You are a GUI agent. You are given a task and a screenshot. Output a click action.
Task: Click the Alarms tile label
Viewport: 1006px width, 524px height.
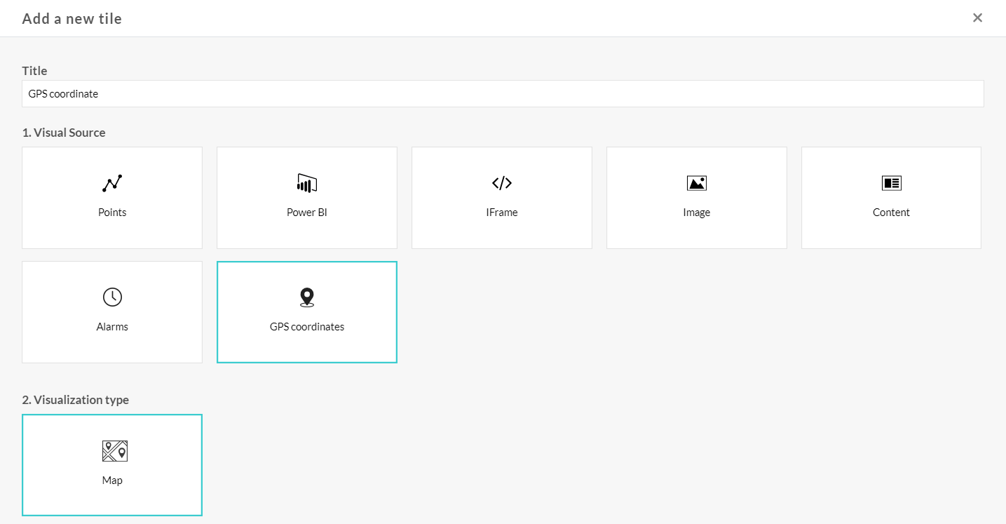pyautogui.click(x=112, y=327)
